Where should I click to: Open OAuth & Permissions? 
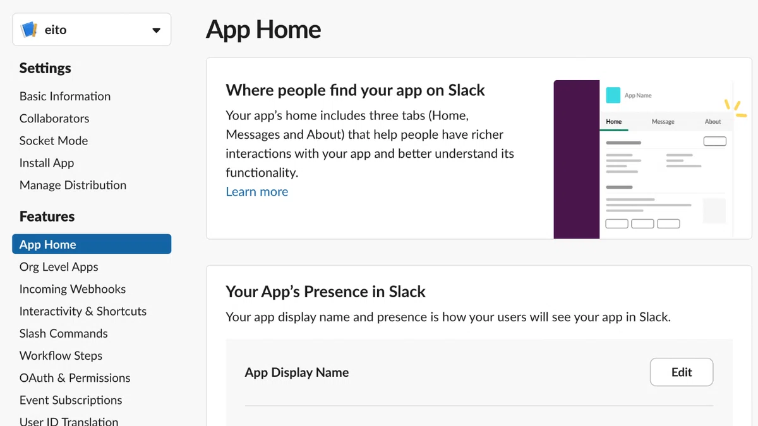(x=75, y=377)
